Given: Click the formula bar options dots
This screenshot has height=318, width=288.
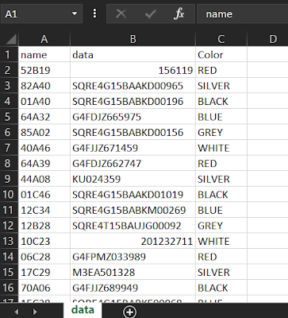Looking at the screenshot, I should pyautogui.click(x=94, y=14).
